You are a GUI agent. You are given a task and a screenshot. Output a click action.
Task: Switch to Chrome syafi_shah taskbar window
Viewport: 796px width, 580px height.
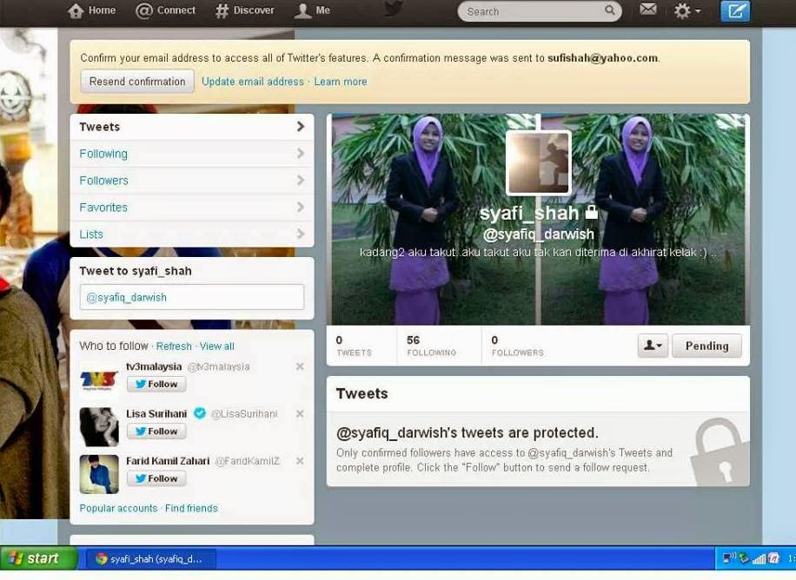point(150,558)
